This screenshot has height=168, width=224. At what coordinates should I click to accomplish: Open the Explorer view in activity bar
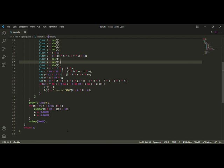[x=4, y=33]
